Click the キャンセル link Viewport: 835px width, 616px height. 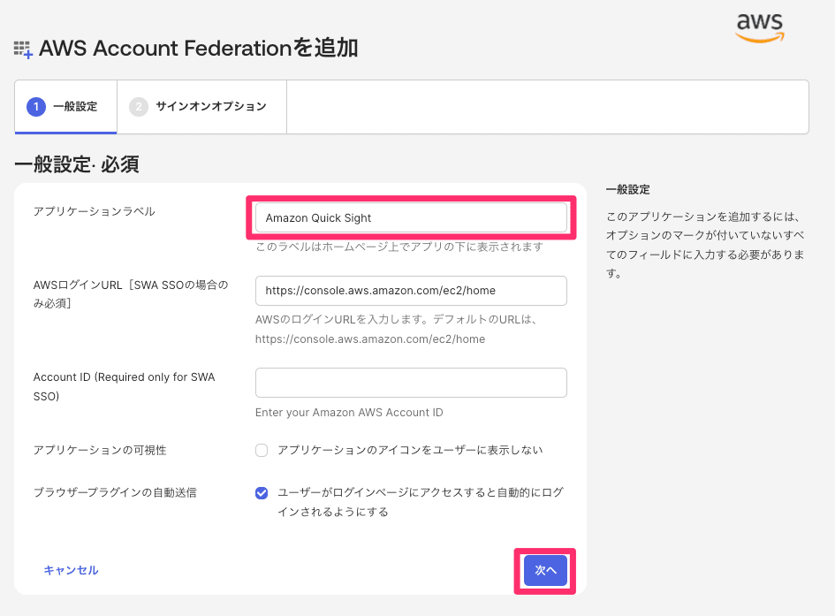pyautogui.click(x=71, y=571)
